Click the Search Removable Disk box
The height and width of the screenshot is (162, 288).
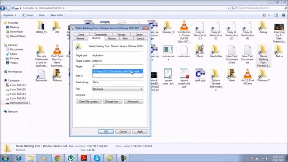click(x=262, y=8)
